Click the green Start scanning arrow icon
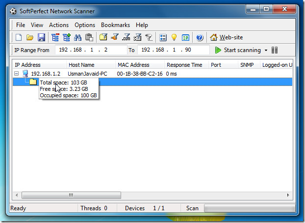Viewport: 305px width, 223px height. [x=218, y=50]
